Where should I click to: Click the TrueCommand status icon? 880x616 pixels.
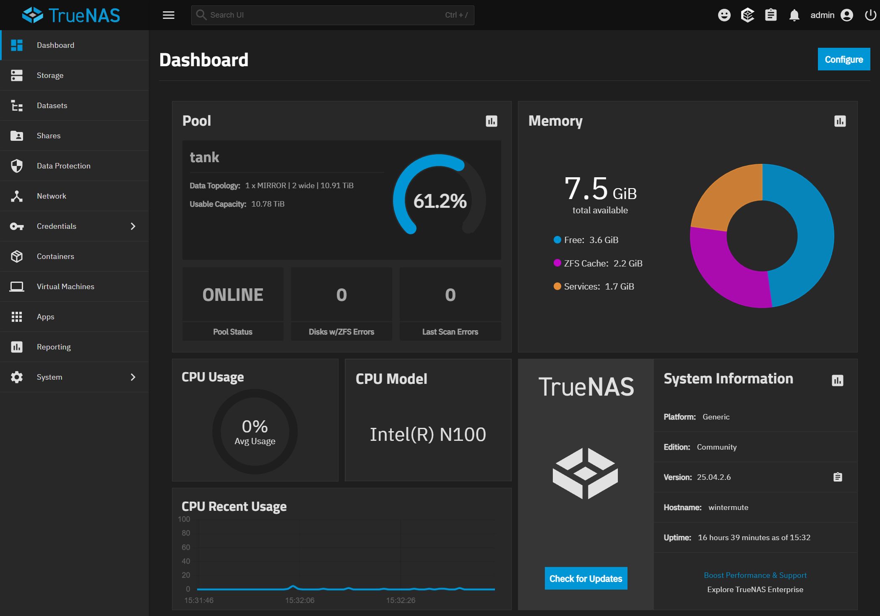tap(747, 15)
